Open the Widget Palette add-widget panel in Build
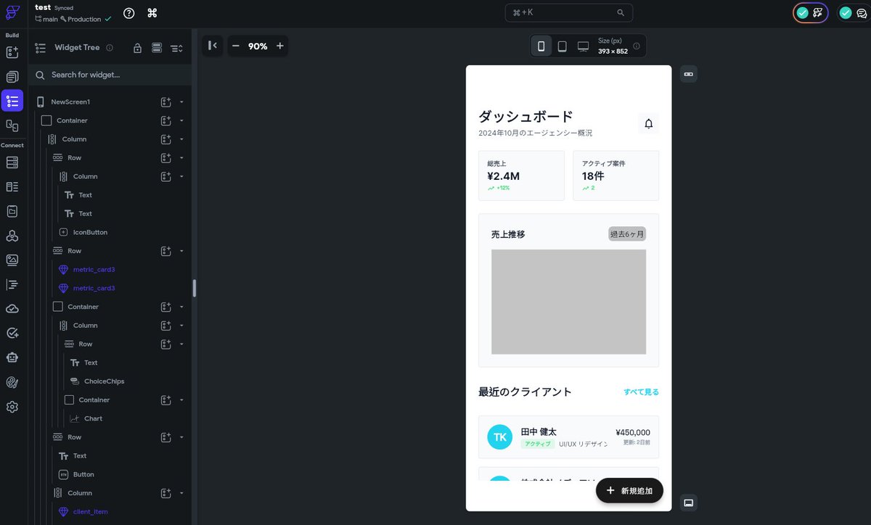 click(x=12, y=52)
